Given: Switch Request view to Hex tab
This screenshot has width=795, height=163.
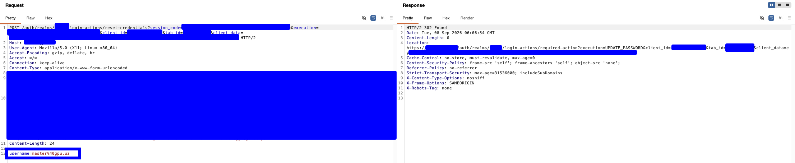Looking at the screenshot, I should click(x=49, y=18).
